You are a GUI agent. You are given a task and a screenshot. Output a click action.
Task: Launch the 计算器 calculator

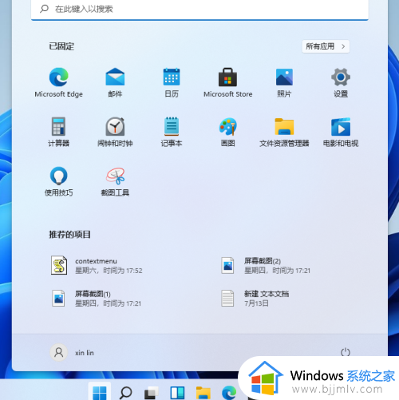[x=58, y=132]
